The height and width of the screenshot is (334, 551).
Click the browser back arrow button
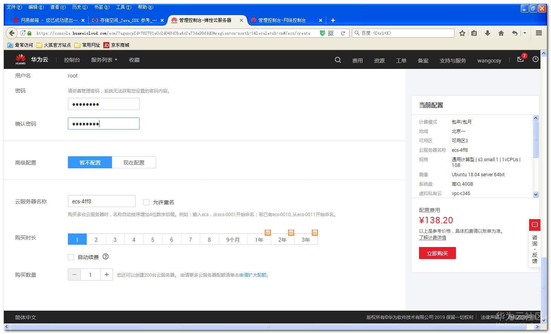(12, 33)
